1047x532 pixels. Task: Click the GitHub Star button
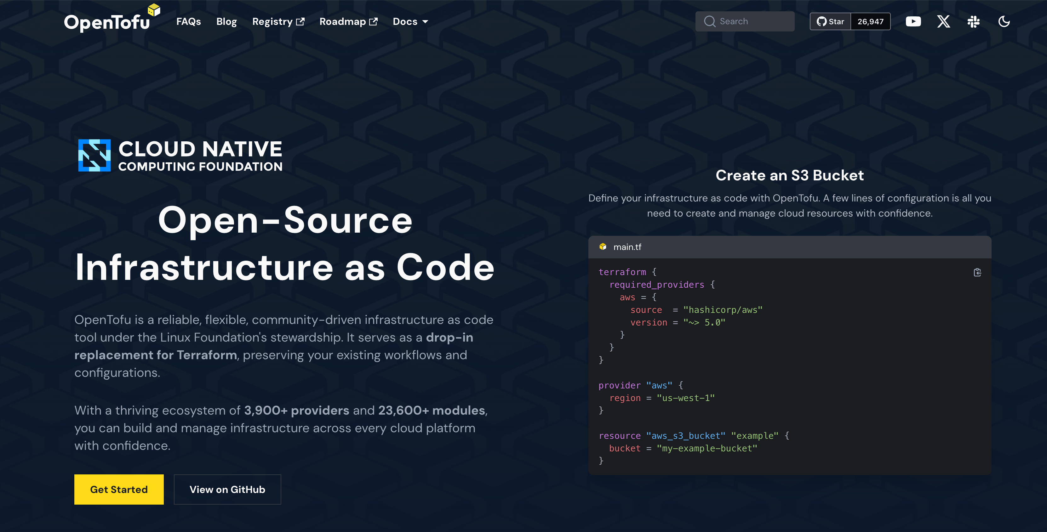pos(830,21)
